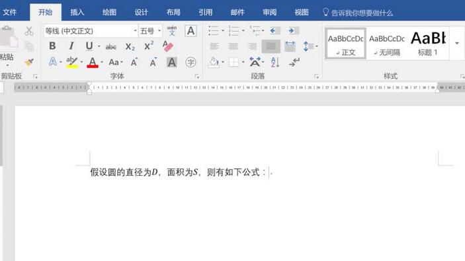Toggle character shading A button
Viewport: 465px width, 261px height.
pos(172,62)
